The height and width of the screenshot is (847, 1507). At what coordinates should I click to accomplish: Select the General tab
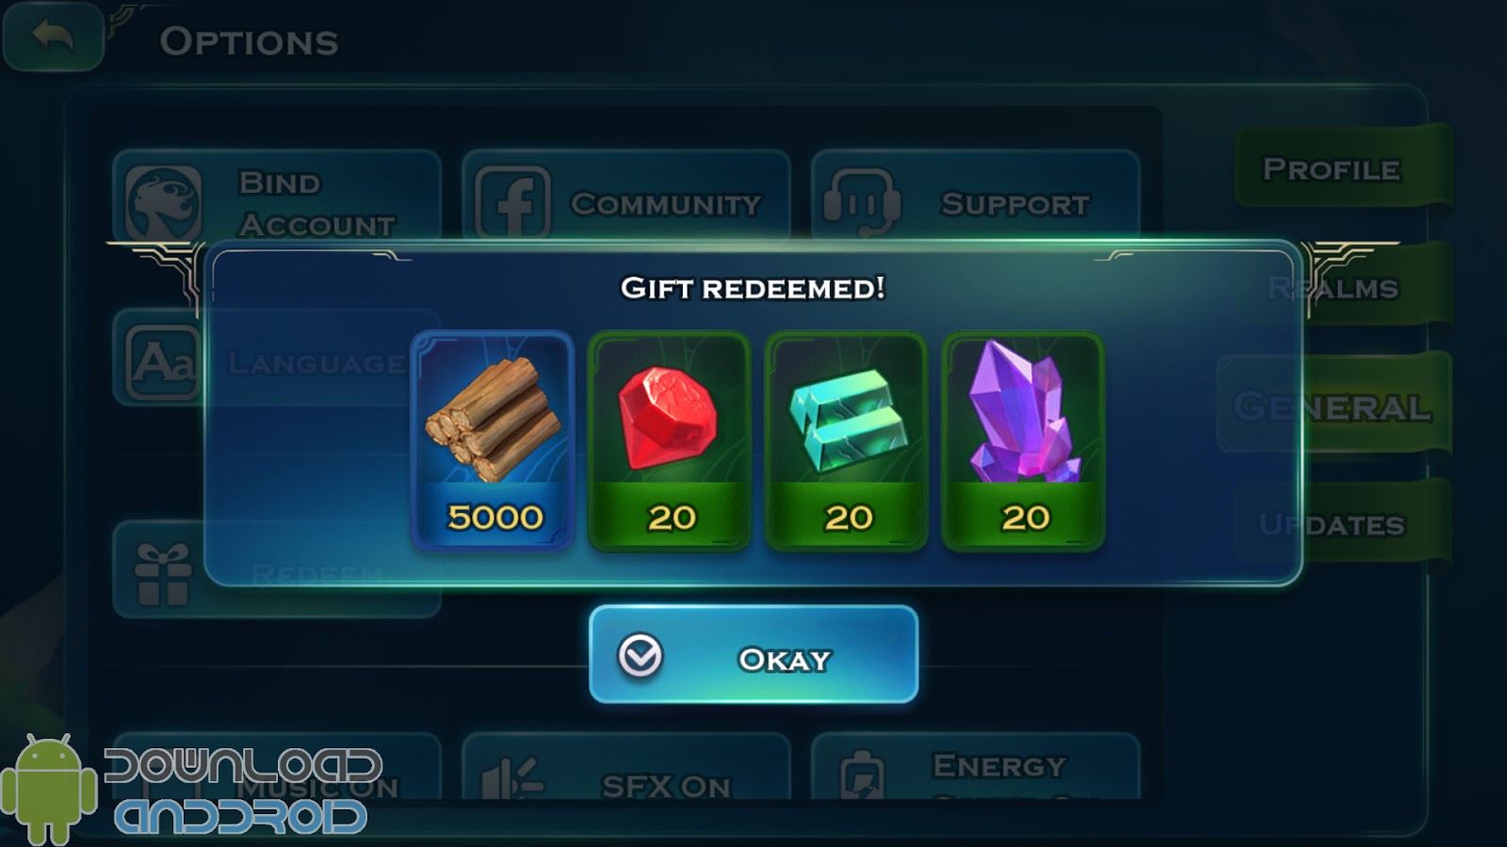point(1334,405)
